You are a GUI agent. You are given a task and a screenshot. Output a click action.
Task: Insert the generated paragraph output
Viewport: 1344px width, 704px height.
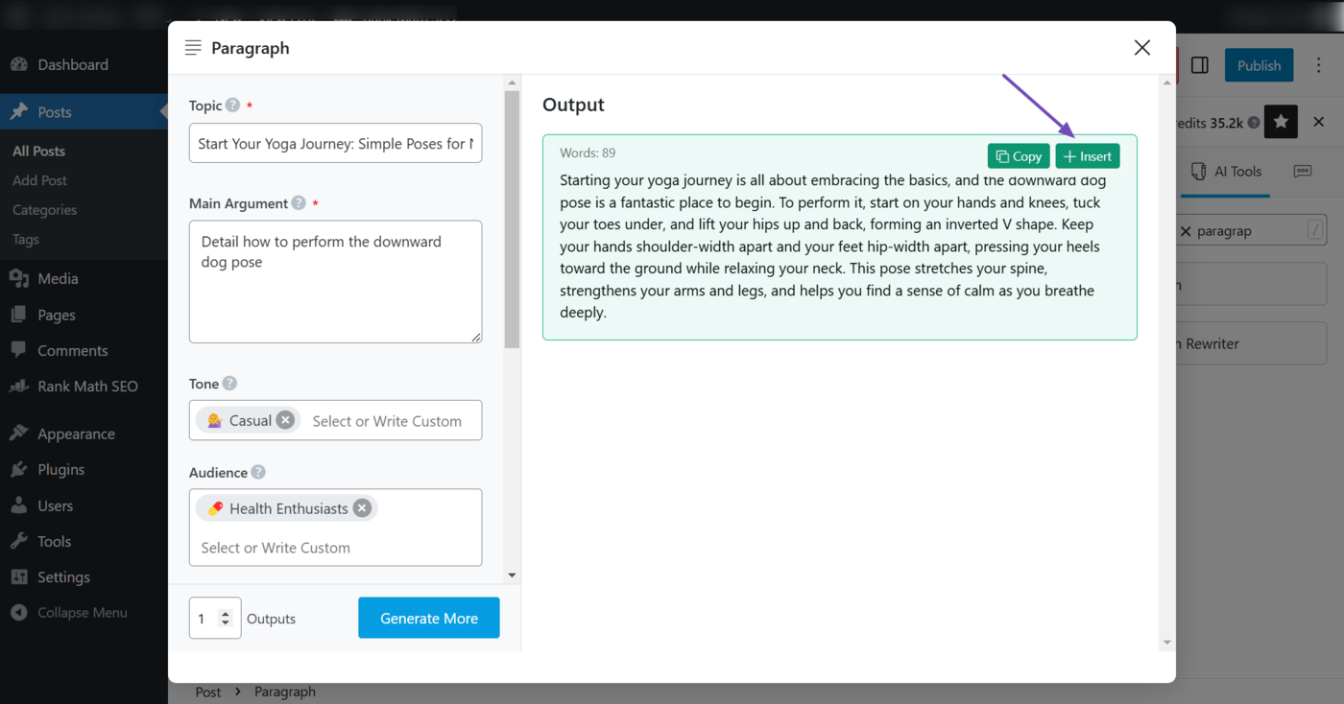pos(1087,155)
